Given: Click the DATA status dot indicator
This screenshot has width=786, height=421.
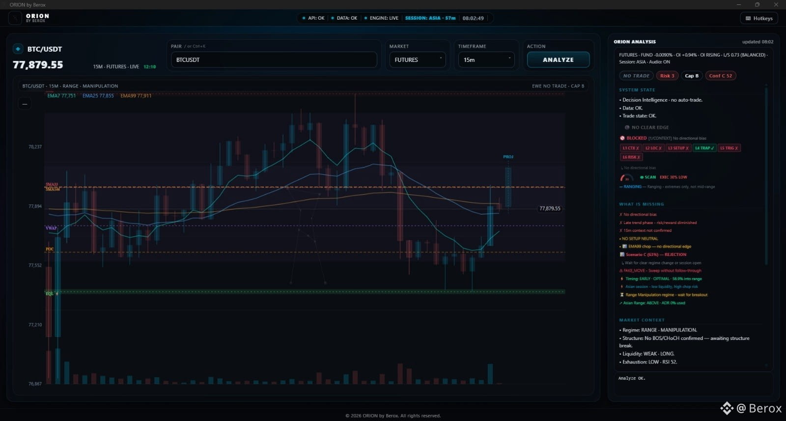Looking at the screenshot, I should (333, 18).
